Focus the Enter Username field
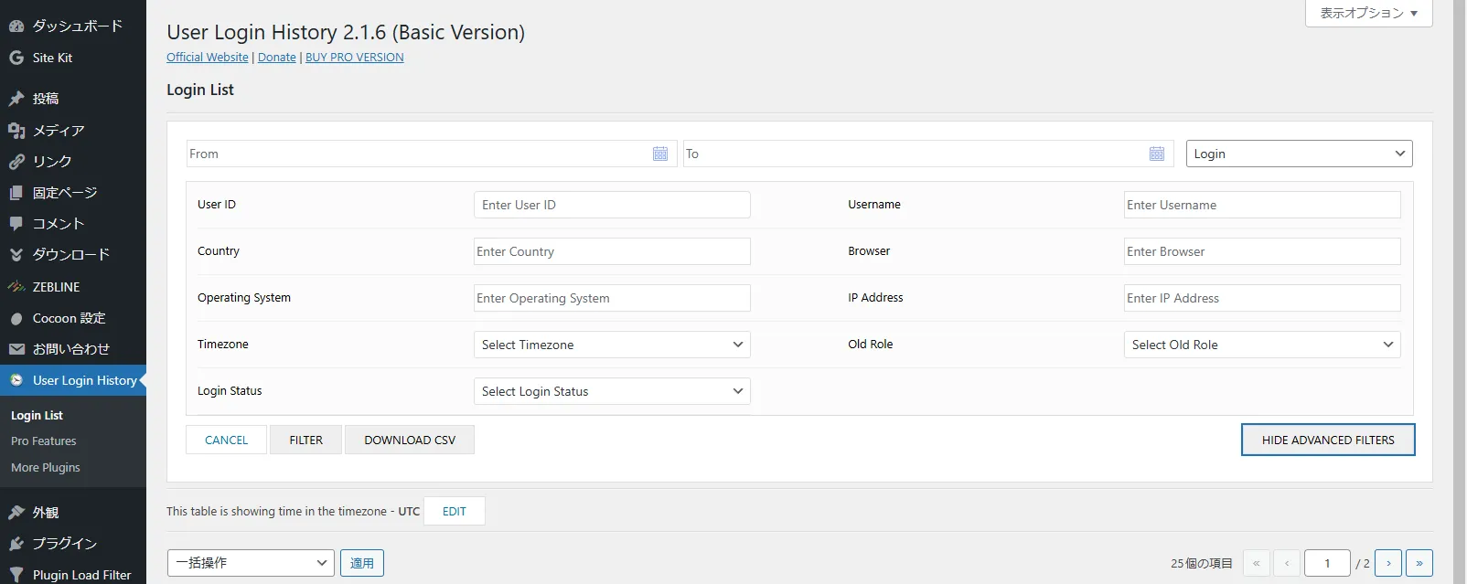The width and height of the screenshot is (1467, 584). (1262, 205)
